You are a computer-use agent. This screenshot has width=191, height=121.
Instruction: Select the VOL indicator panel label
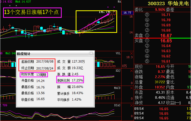pos(118,54)
